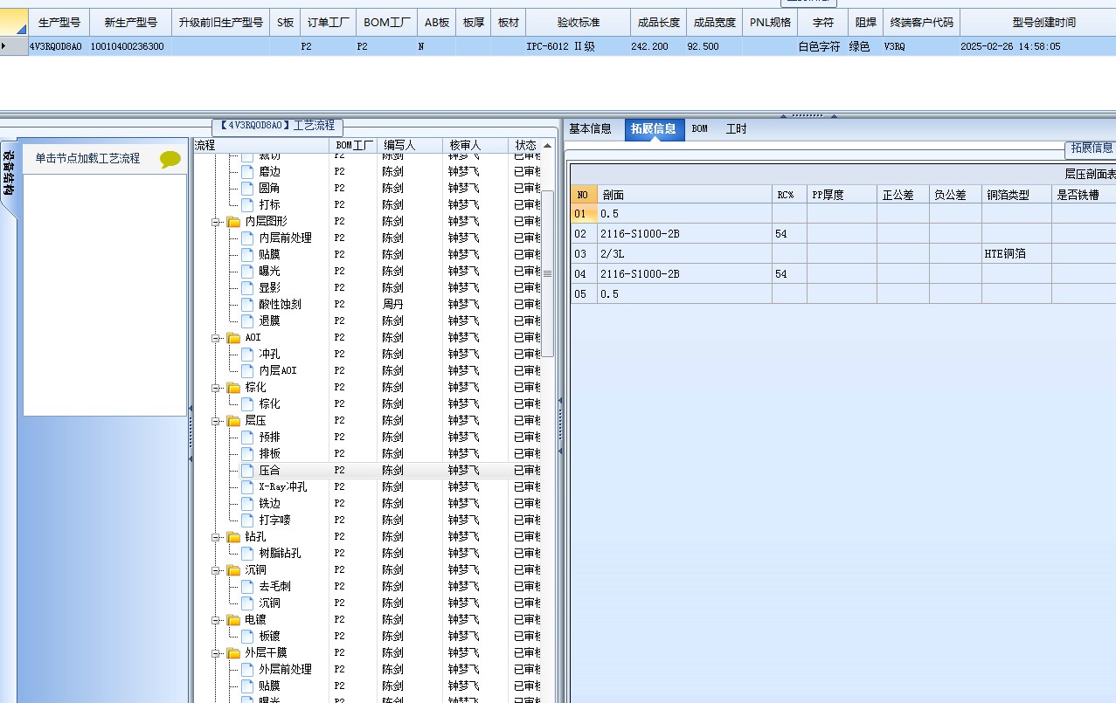Sort by the 验收标准 column header

click(x=579, y=23)
